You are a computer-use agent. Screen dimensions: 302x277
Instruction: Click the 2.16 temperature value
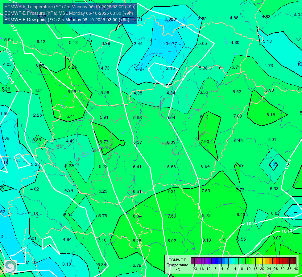pos(171,68)
